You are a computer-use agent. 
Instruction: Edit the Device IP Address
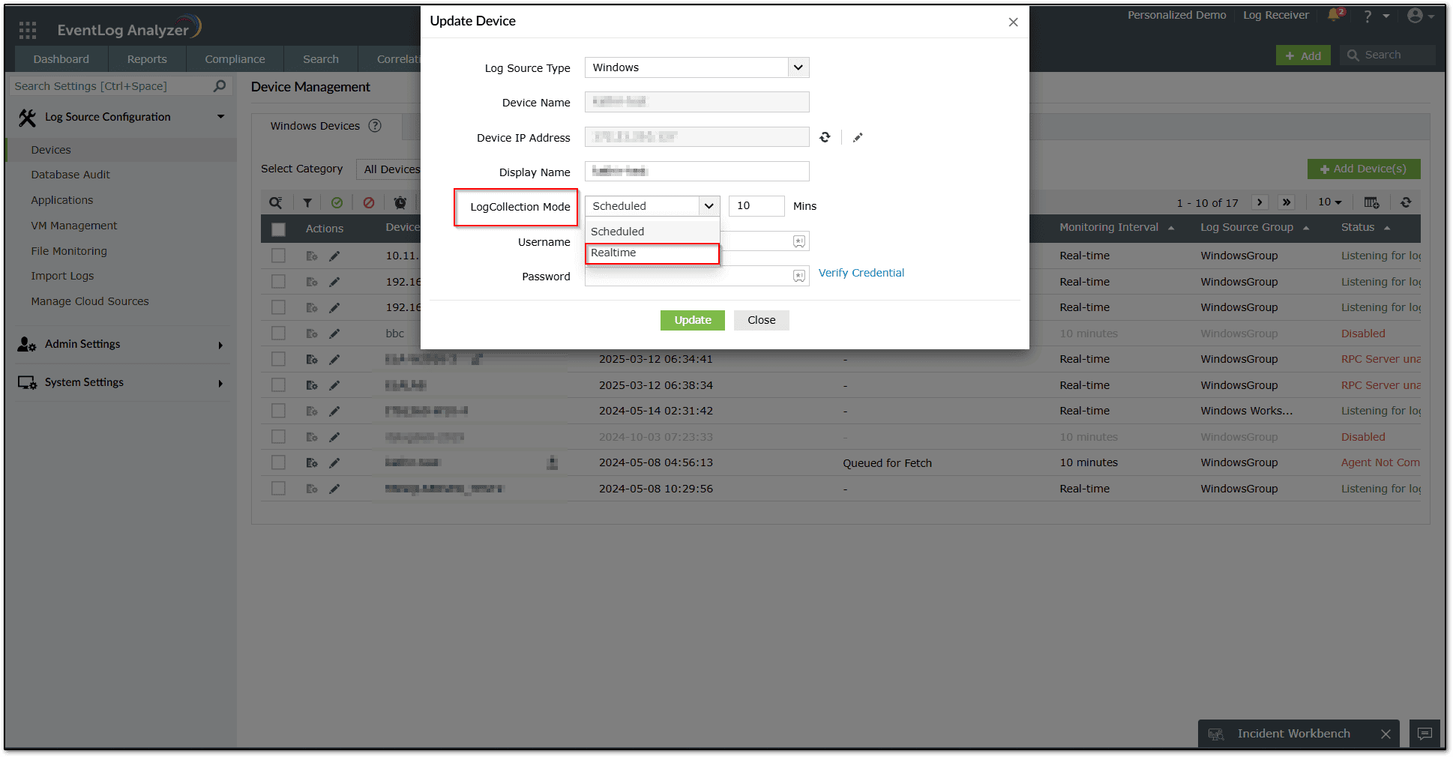(858, 137)
